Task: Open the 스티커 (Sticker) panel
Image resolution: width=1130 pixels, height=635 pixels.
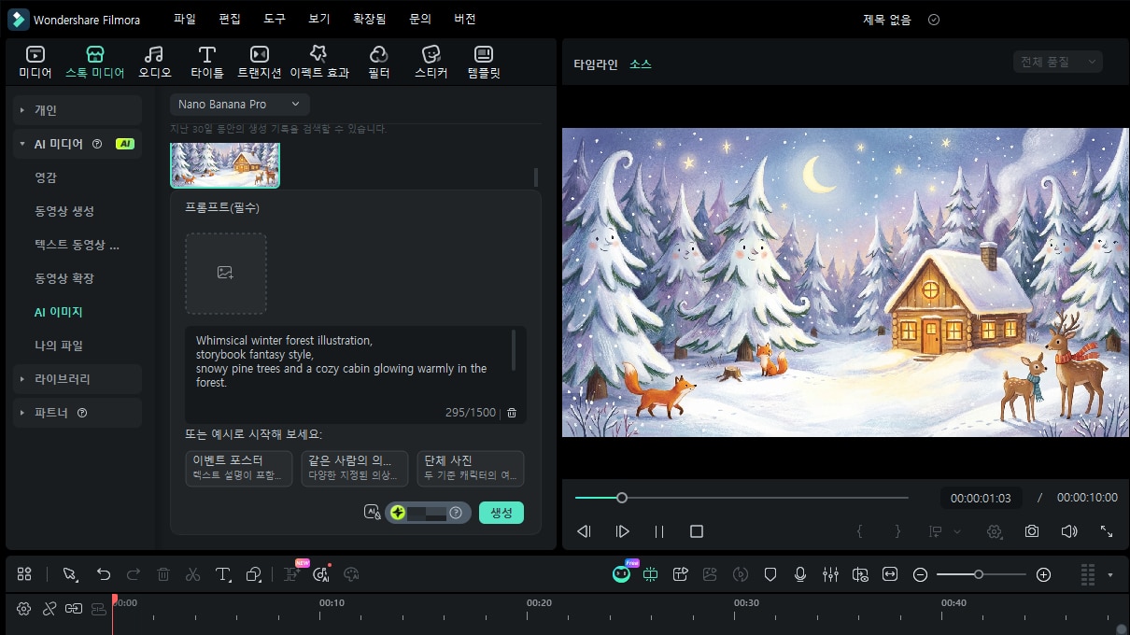Action: 431,60
